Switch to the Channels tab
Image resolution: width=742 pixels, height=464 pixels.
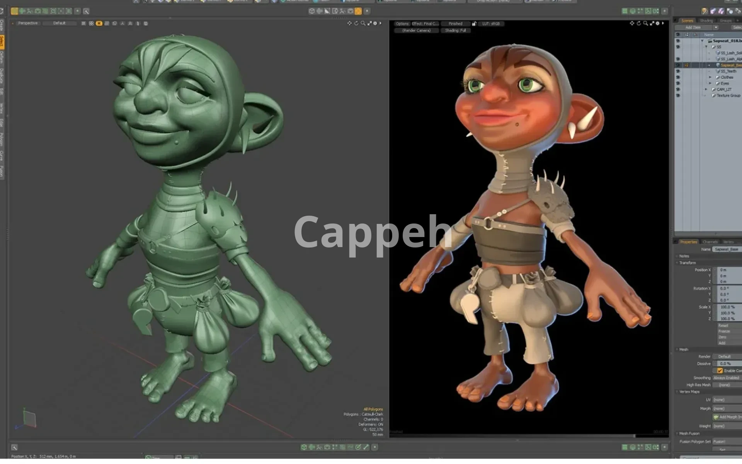click(x=710, y=242)
